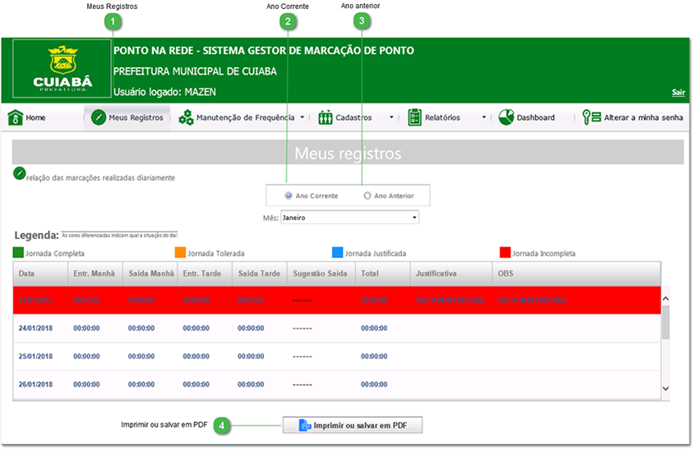Click the Data column header
This screenshot has width=697, height=450.
pyautogui.click(x=40, y=273)
